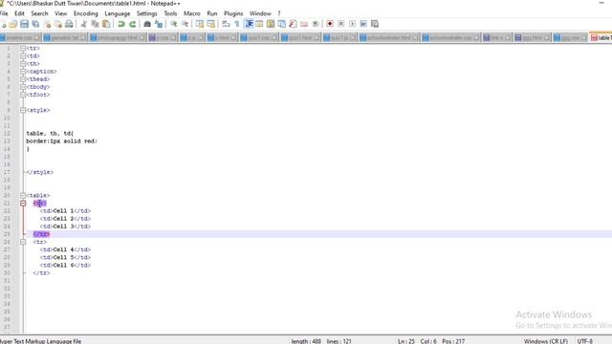The height and width of the screenshot is (344, 612).
Task: Click the 'table, th, td{' selector line
Action: pos(50,134)
